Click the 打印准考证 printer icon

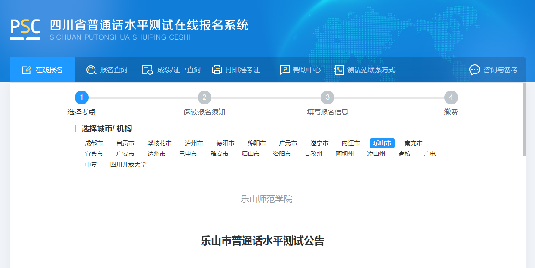click(x=217, y=70)
